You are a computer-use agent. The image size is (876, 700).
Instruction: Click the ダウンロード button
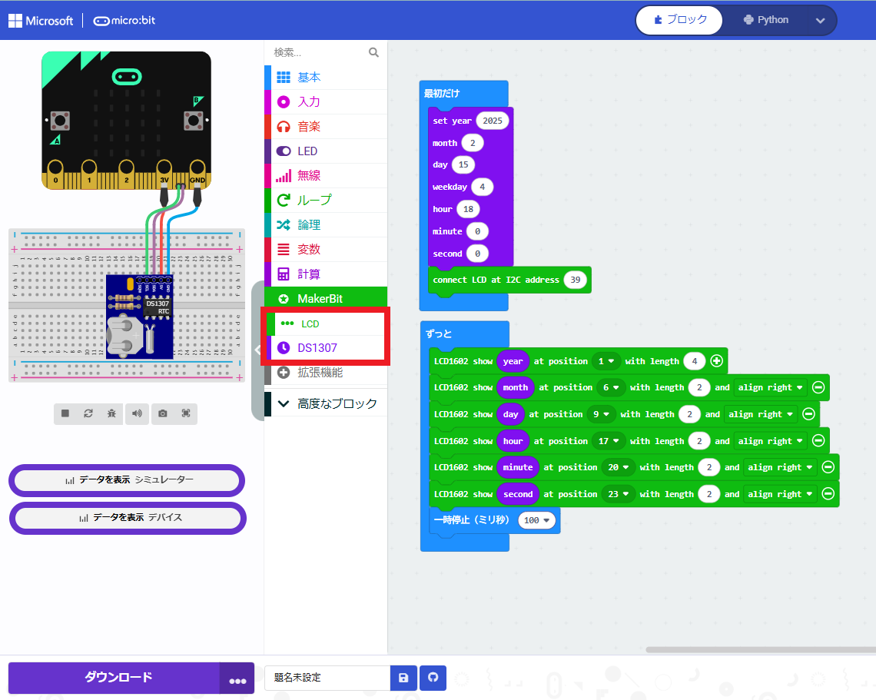click(x=118, y=677)
